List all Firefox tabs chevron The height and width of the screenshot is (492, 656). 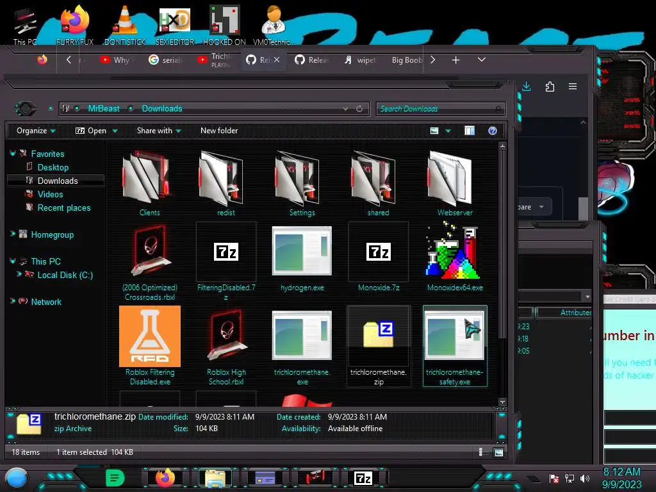coord(482,60)
